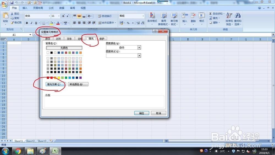Image resolution: width=275 pixels, height=155 pixels.
Task: Click the Cut scissors icon
Action: tap(12, 14)
